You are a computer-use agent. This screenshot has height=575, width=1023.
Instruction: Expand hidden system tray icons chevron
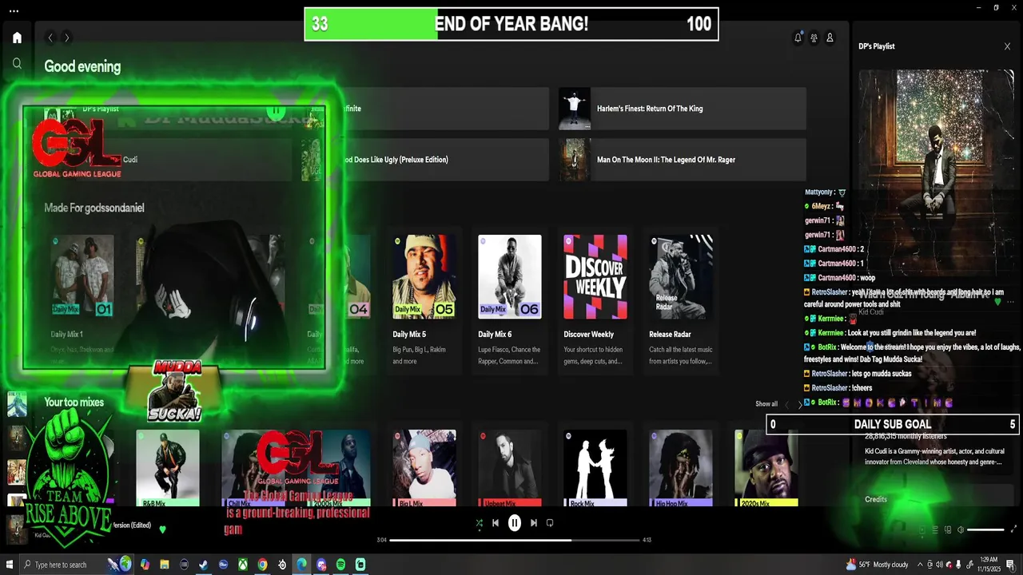tap(919, 565)
